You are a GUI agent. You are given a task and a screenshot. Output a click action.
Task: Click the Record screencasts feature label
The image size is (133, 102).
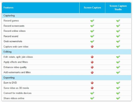[x=14, y=26]
